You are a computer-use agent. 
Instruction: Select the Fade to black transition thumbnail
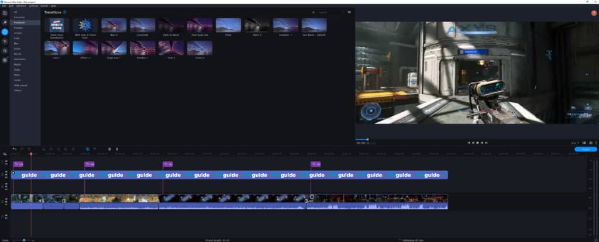tap(171, 25)
